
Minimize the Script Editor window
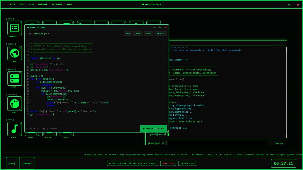154,28
